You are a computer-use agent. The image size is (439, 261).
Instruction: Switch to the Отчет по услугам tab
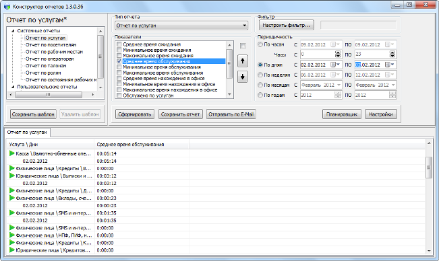(x=27, y=133)
